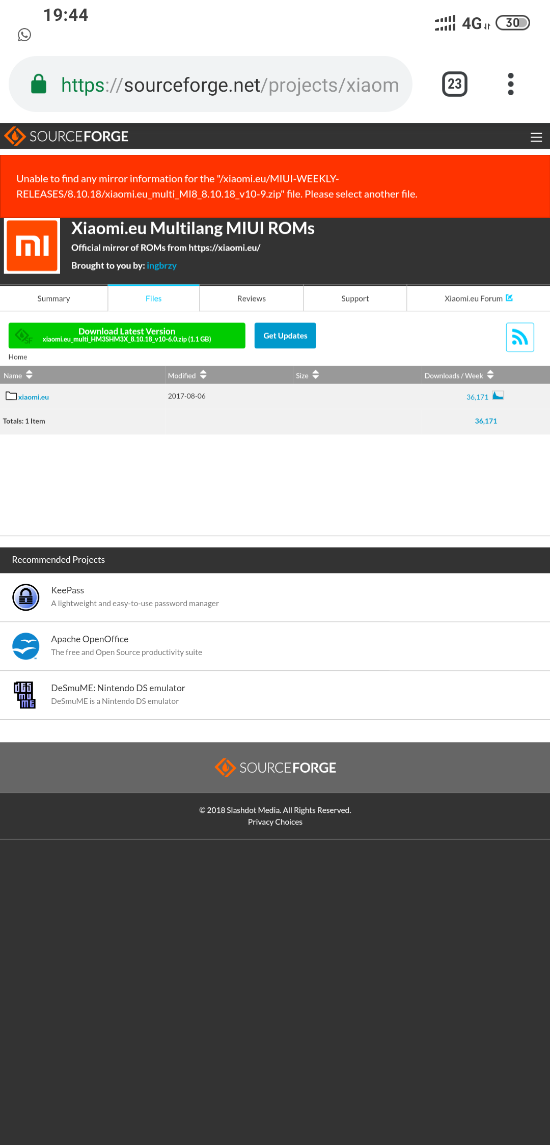The height and width of the screenshot is (1145, 550).
Task: Select the Files tab
Action: coord(154,298)
